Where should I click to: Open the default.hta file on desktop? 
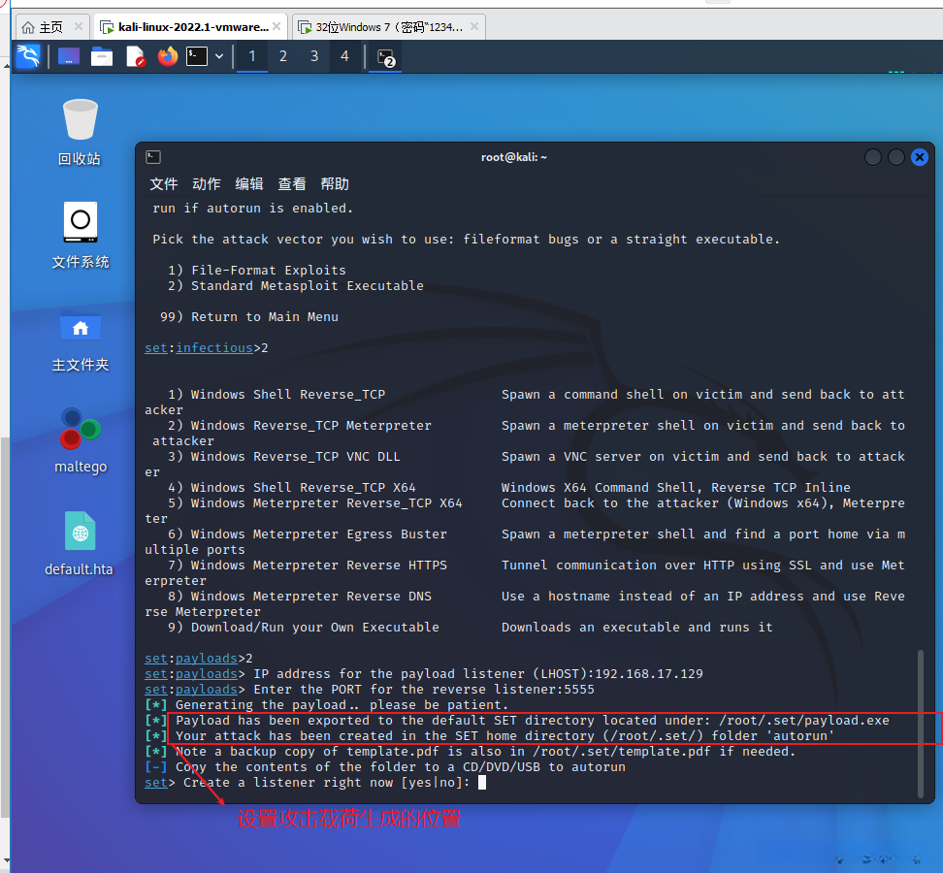coord(80,543)
